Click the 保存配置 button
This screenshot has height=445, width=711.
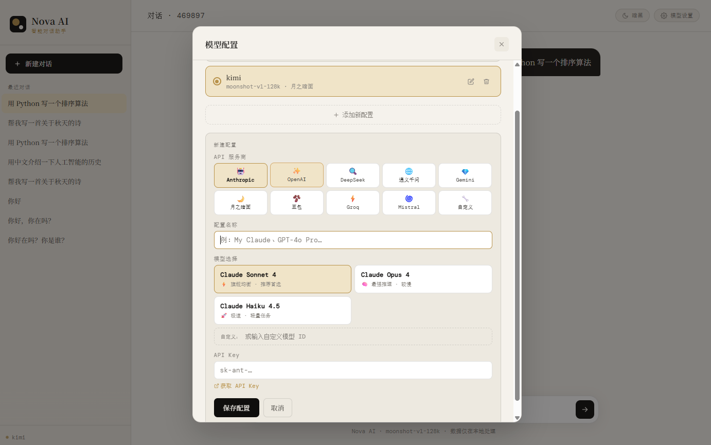click(x=236, y=407)
